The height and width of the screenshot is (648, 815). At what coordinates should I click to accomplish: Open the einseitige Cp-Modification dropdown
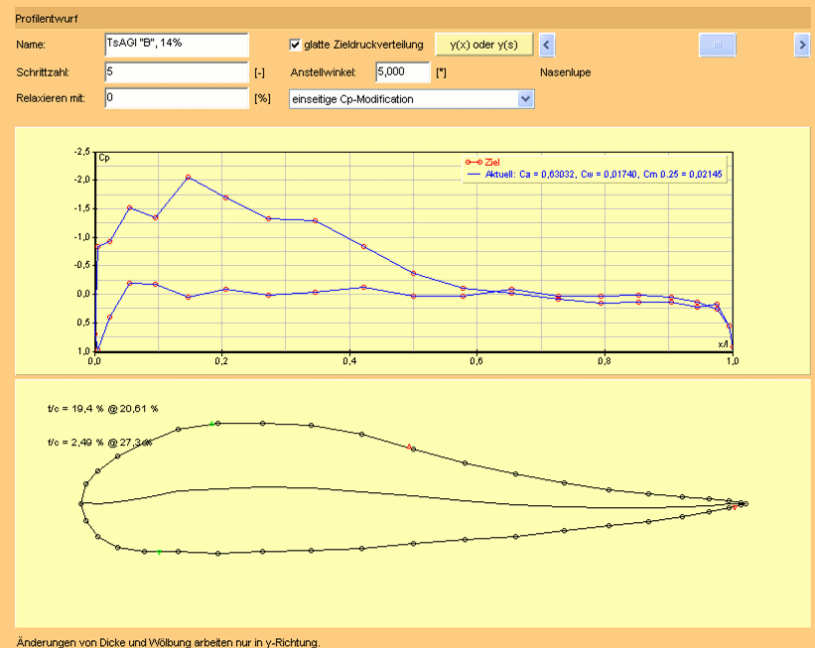coord(402,98)
